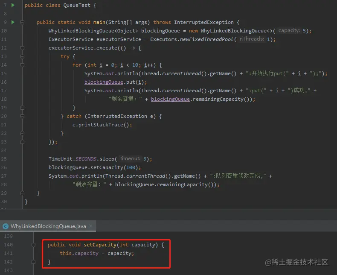
Task: Click the capacity: parameter hint
Action: point(289,31)
